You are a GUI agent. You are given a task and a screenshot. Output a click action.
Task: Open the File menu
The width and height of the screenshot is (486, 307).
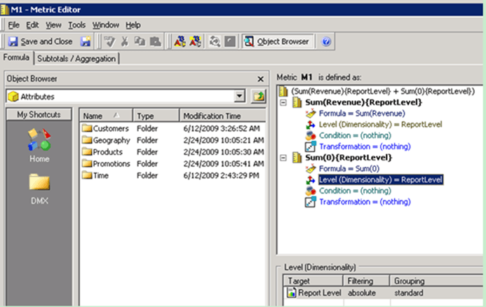tap(13, 25)
